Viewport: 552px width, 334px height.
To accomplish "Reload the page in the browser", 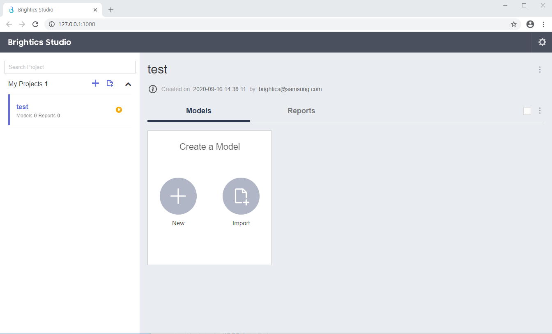I will pos(35,24).
